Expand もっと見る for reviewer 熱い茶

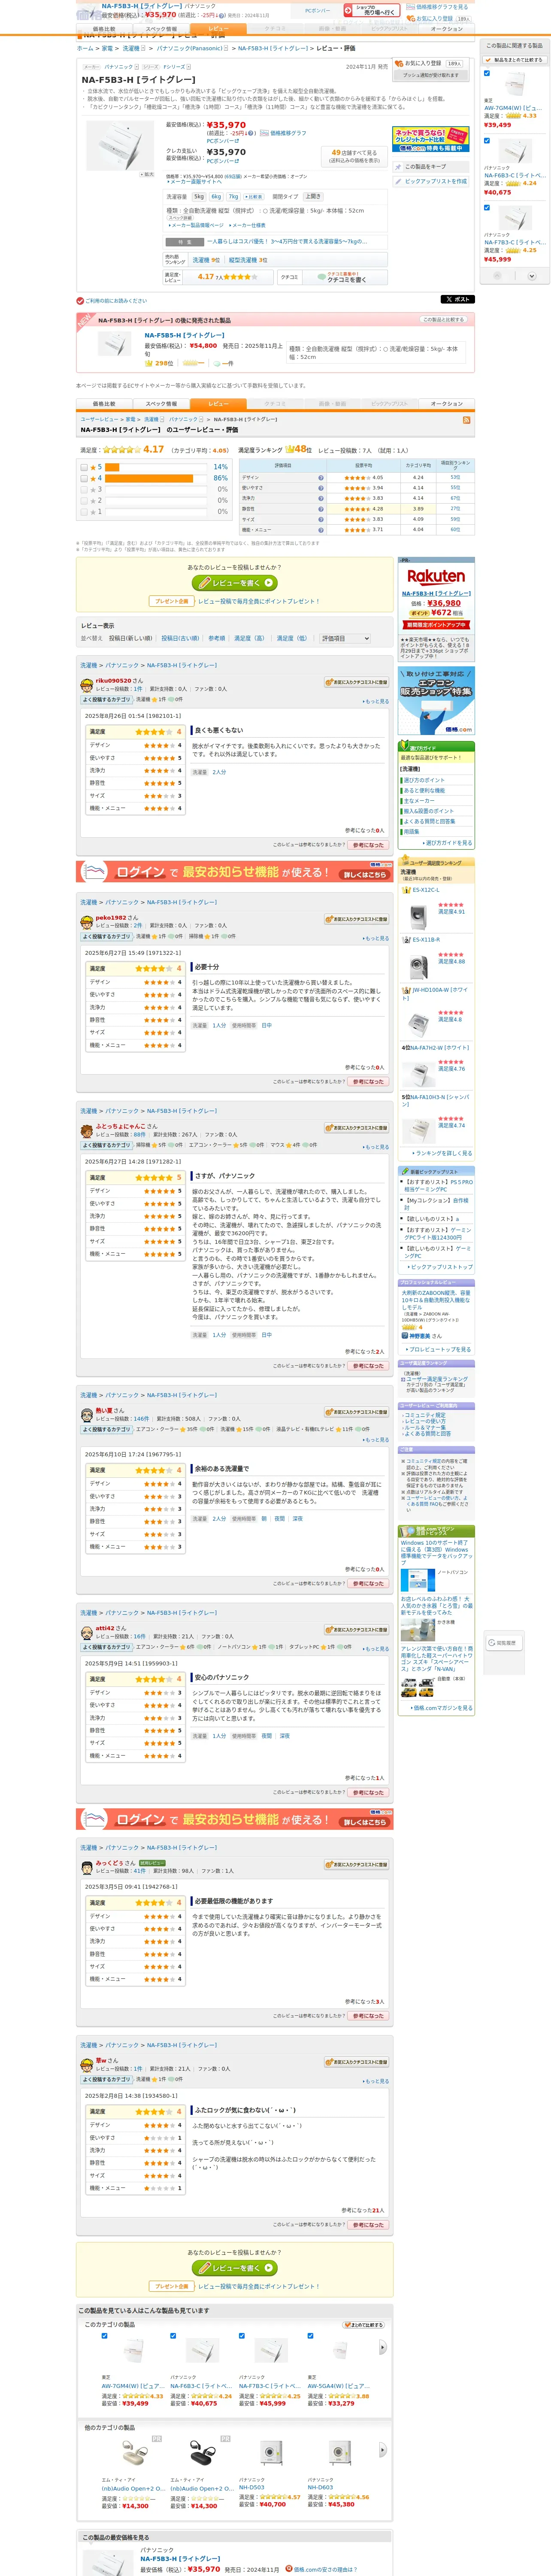click(x=376, y=1440)
